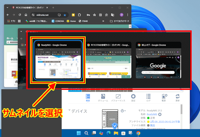This screenshot has width=200, height=137.
Task: Open the Windows Start menu
Action: pos(79,133)
